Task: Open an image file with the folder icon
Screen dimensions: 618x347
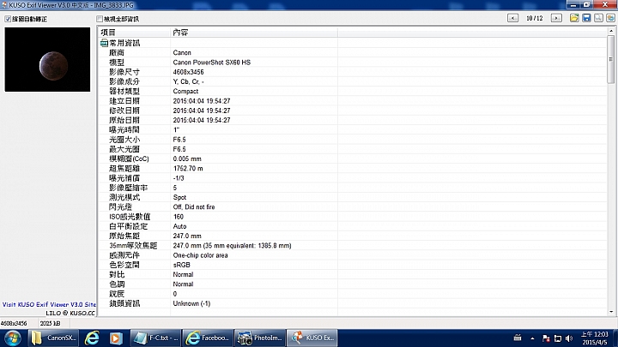Action: 574,18
